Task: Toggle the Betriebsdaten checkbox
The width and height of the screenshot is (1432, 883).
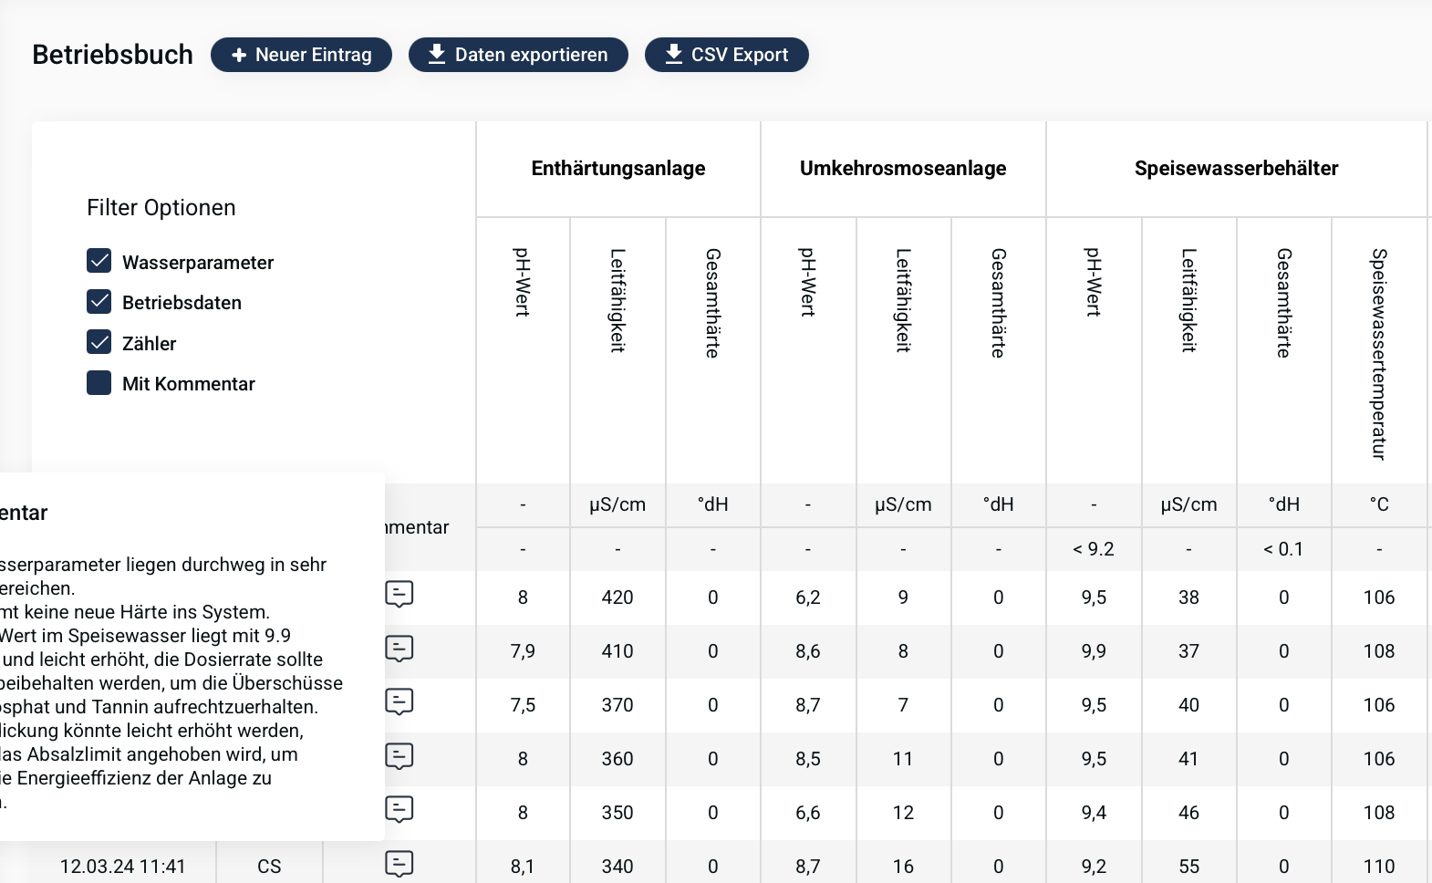Action: [x=99, y=302]
